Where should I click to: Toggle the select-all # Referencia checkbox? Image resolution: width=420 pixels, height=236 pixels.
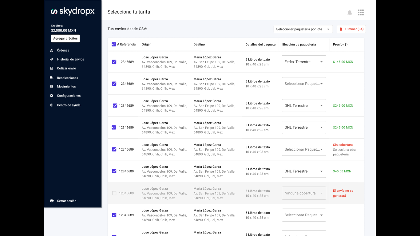tap(114, 44)
